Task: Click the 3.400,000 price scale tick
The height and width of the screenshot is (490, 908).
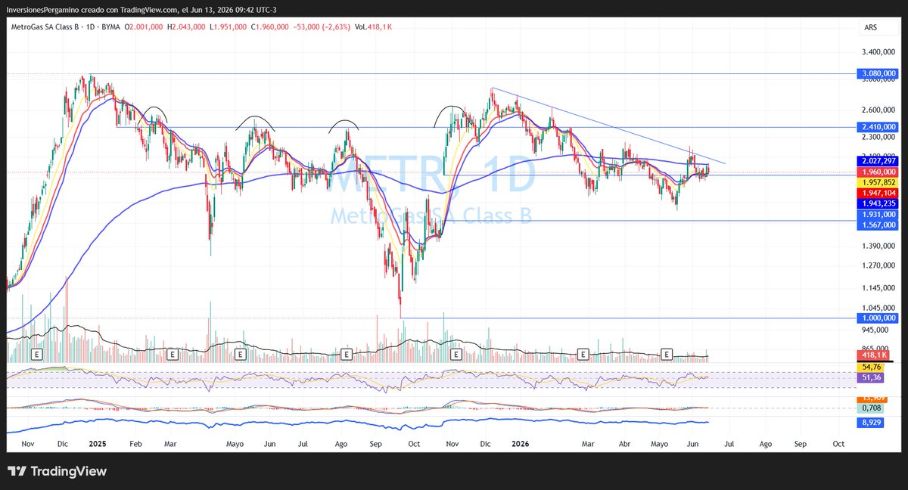Action: click(878, 52)
